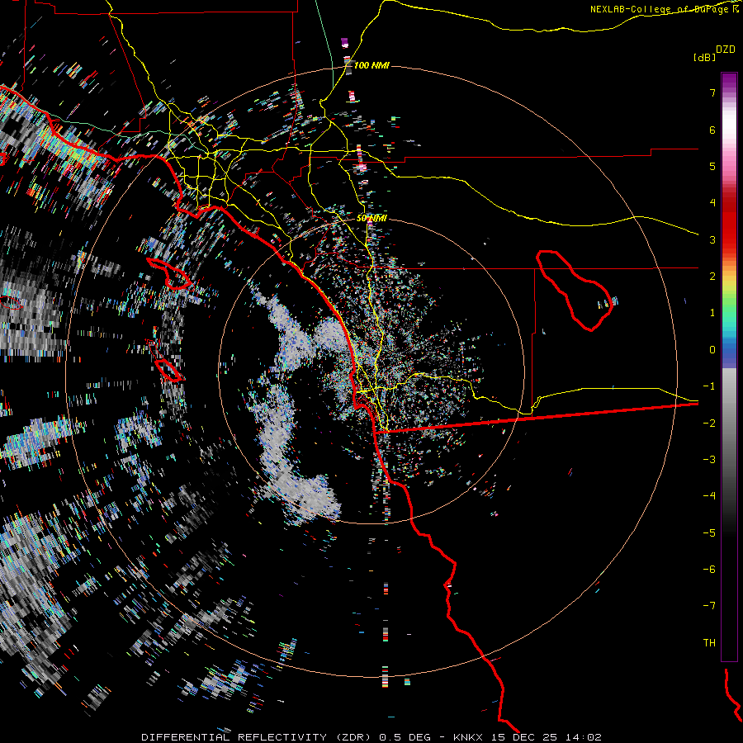The image size is (743, 743).
Task: Click the -2 value on color scale
Action: pyautogui.click(x=709, y=423)
